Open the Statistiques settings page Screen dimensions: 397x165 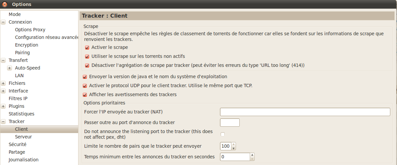21,114
